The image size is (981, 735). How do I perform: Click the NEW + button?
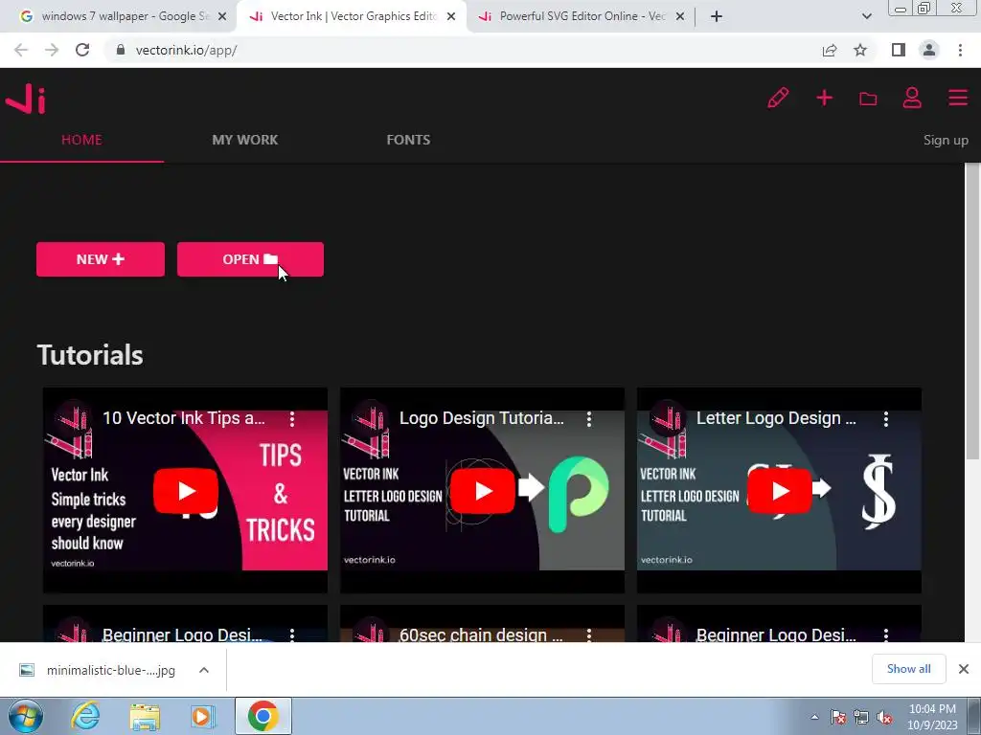(x=100, y=259)
